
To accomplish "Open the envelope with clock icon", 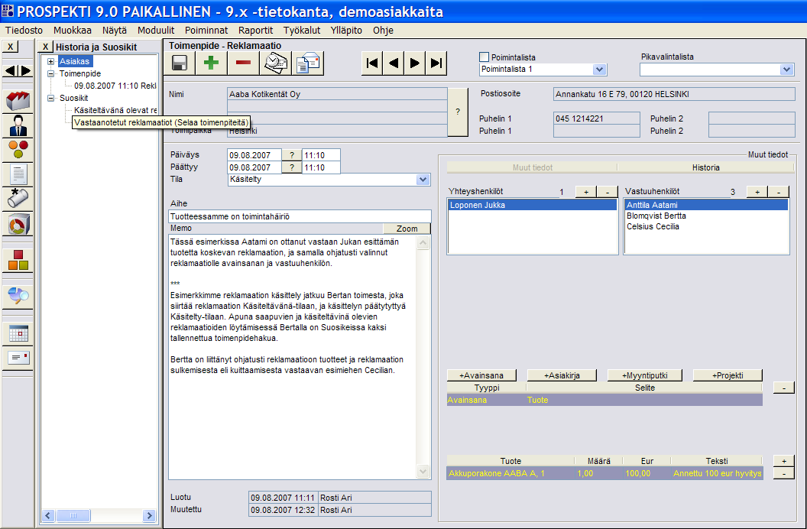I will pos(276,63).
